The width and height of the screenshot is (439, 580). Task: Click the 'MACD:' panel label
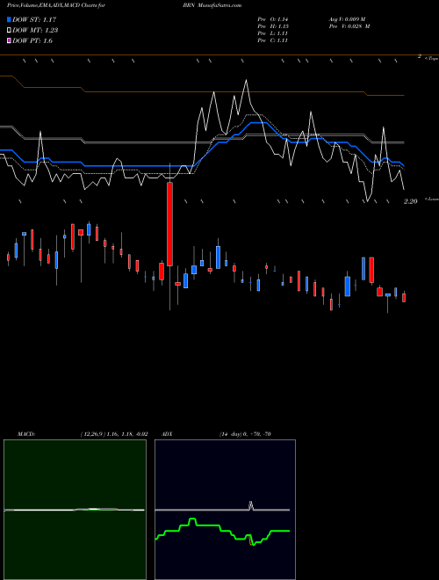pyautogui.click(x=26, y=434)
